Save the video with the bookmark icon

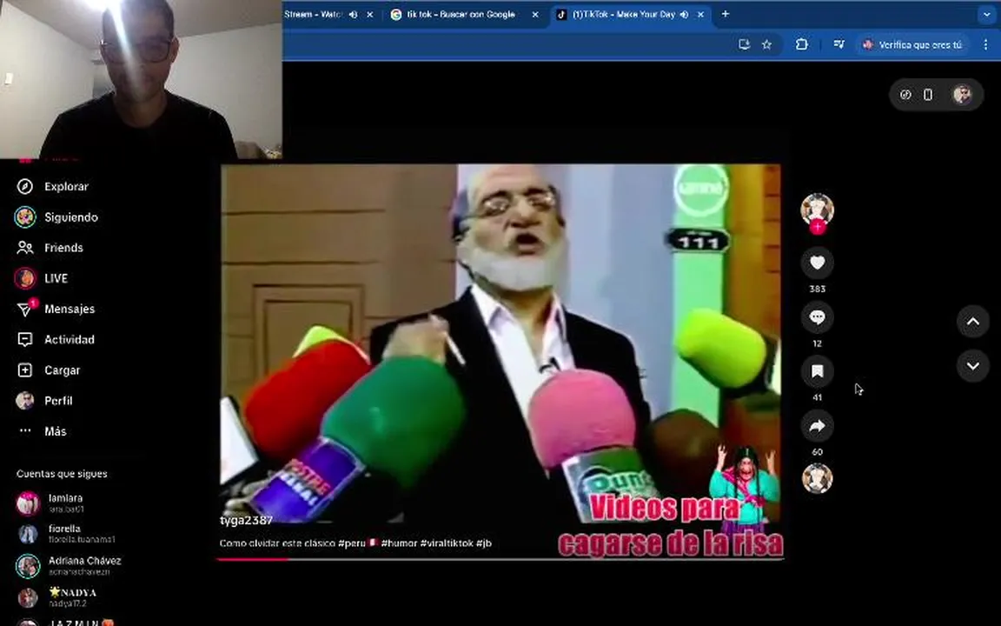817,371
